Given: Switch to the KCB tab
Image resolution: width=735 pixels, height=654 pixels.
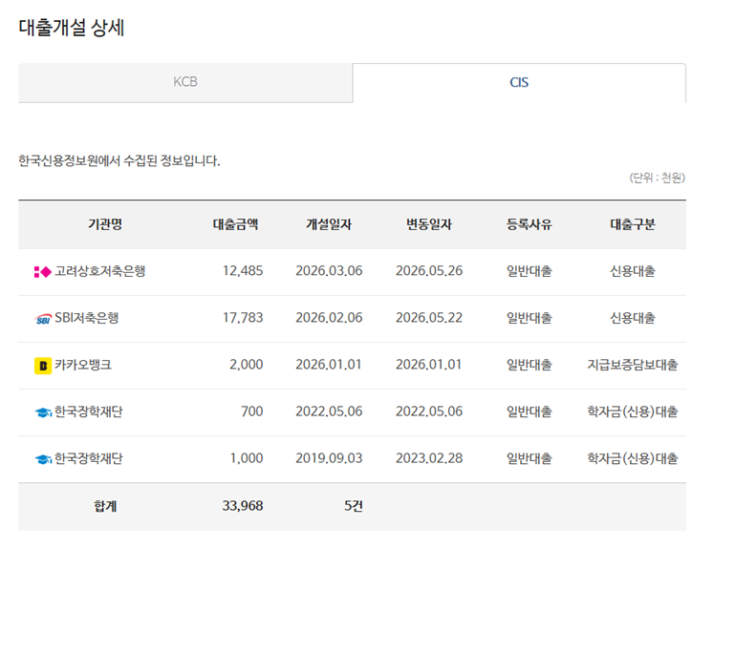Looking at the screenshot, I should pos(185,82).
